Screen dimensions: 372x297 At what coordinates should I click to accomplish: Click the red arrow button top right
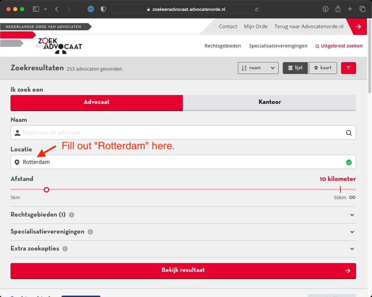pyautogui.click(x=359, y=27)
